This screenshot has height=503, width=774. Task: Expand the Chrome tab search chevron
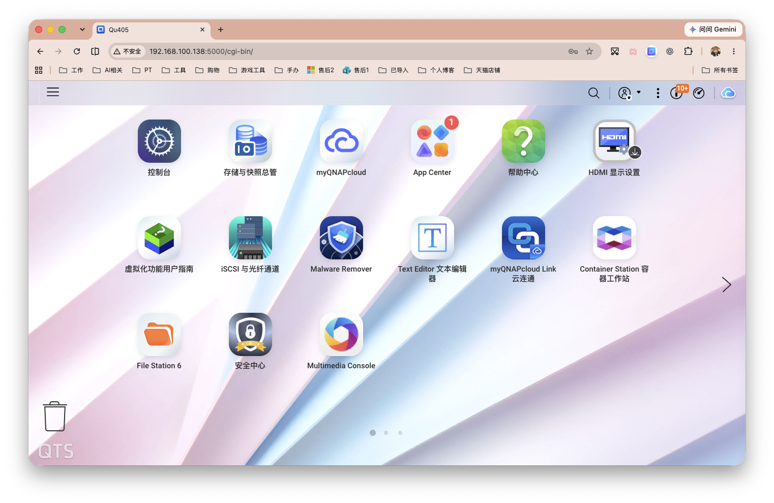(x=82, y=29)
